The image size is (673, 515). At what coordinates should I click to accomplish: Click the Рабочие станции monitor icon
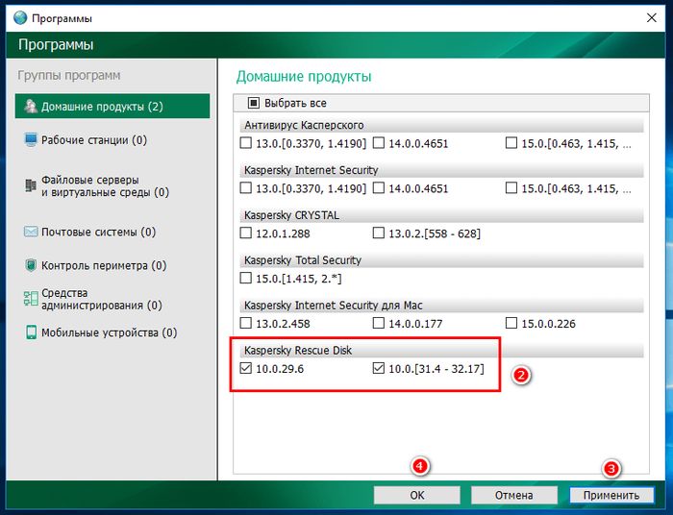31,139
